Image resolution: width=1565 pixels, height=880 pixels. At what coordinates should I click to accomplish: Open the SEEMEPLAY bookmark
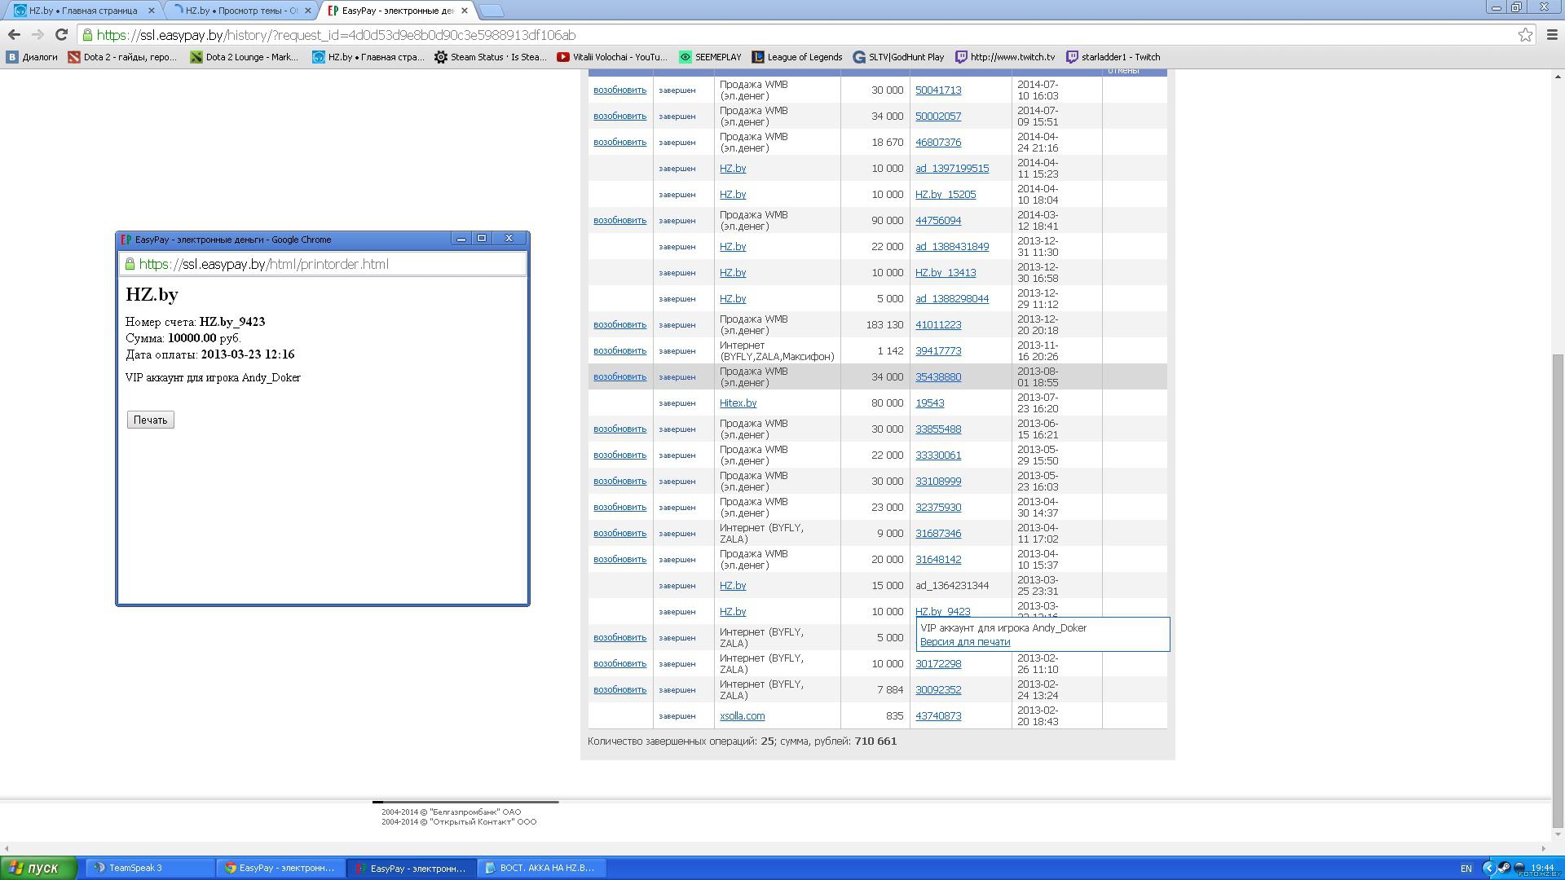pos(710,57)
